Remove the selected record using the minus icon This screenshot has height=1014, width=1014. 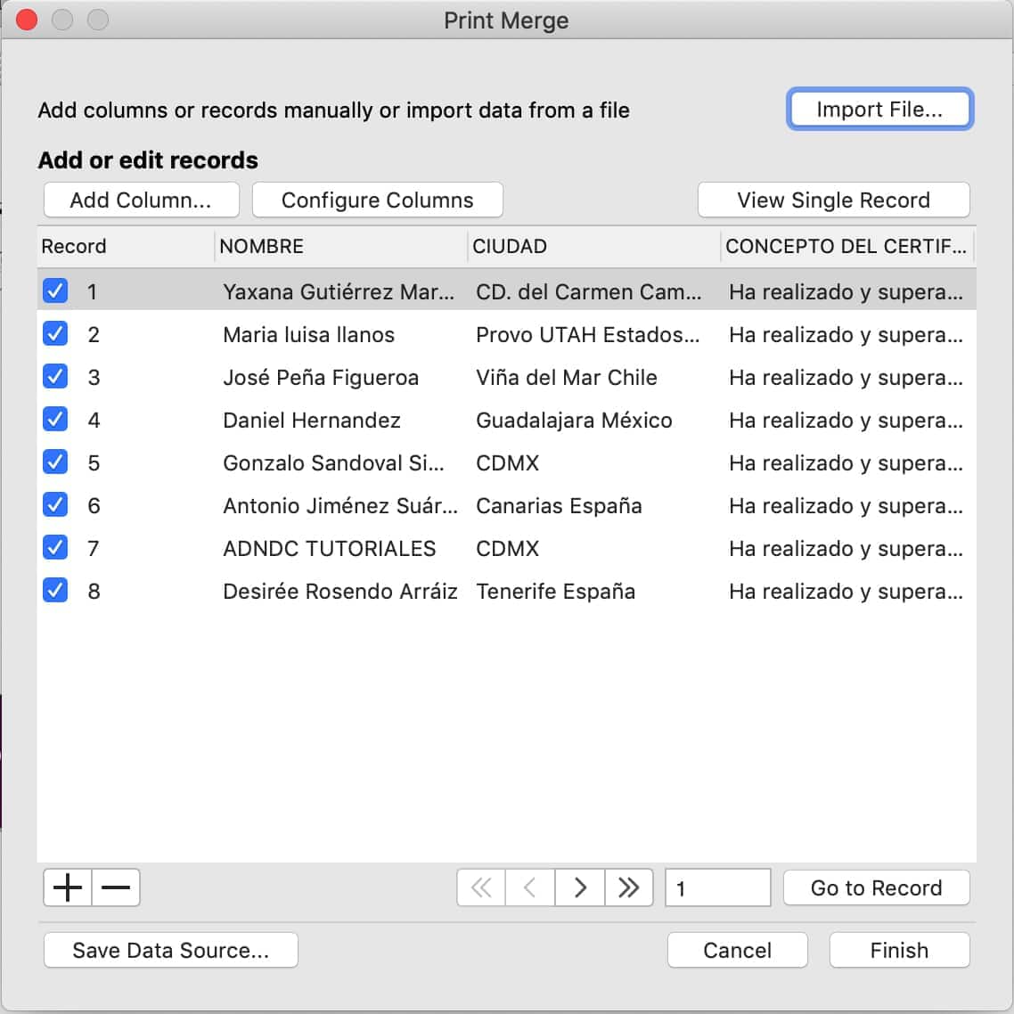(115, 887)
